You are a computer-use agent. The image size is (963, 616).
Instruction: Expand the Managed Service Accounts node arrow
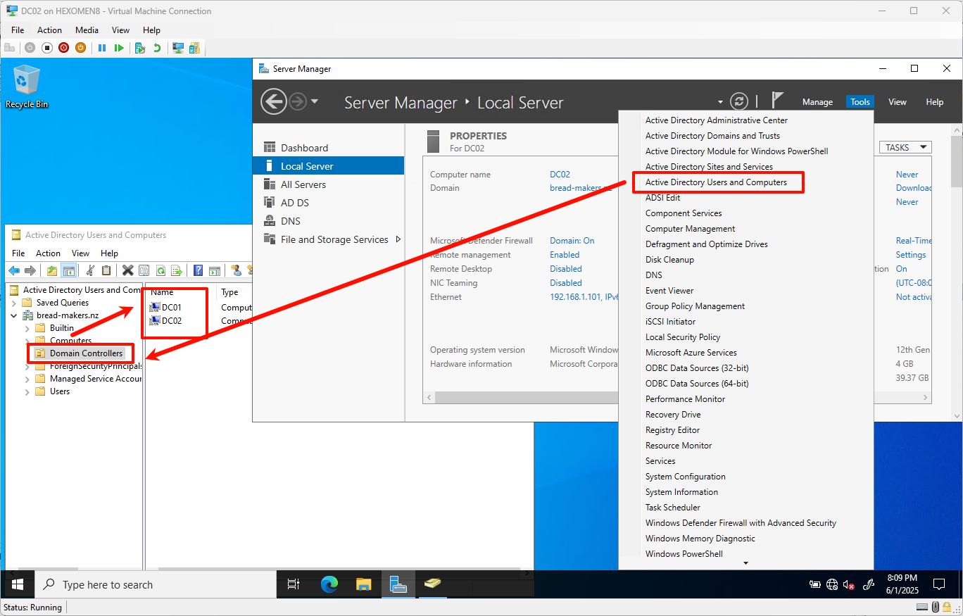27,379
